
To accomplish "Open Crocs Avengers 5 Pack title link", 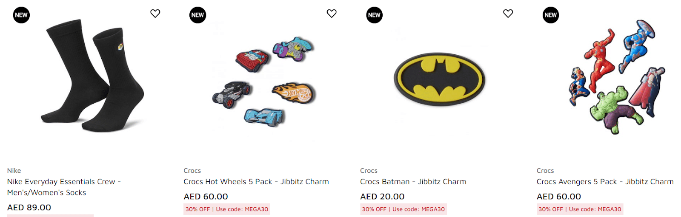I will coord(605,182).
